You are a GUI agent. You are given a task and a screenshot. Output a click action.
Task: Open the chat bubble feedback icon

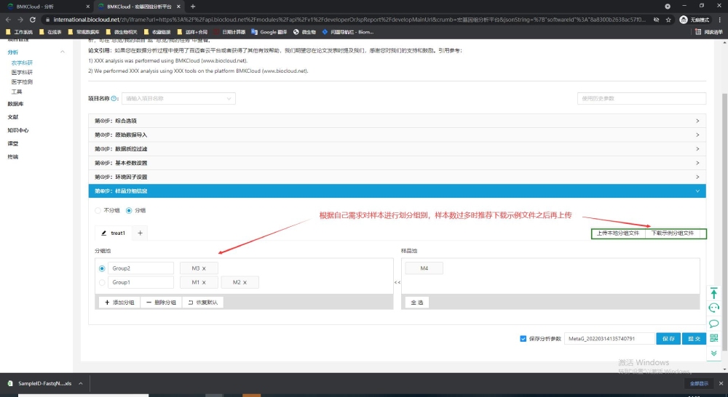(713, 324)
